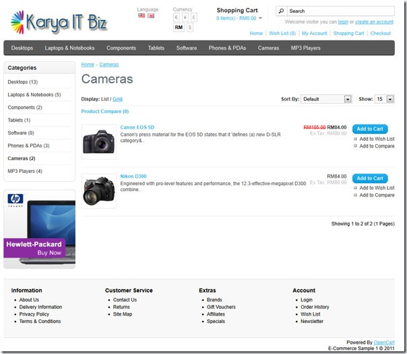Viewport: 407px width, 354px height.
Task: Choose the Dollar currency icon
Action: [190, 28]
